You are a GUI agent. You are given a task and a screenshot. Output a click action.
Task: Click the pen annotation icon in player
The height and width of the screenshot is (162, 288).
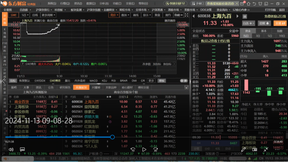point(244,150)
